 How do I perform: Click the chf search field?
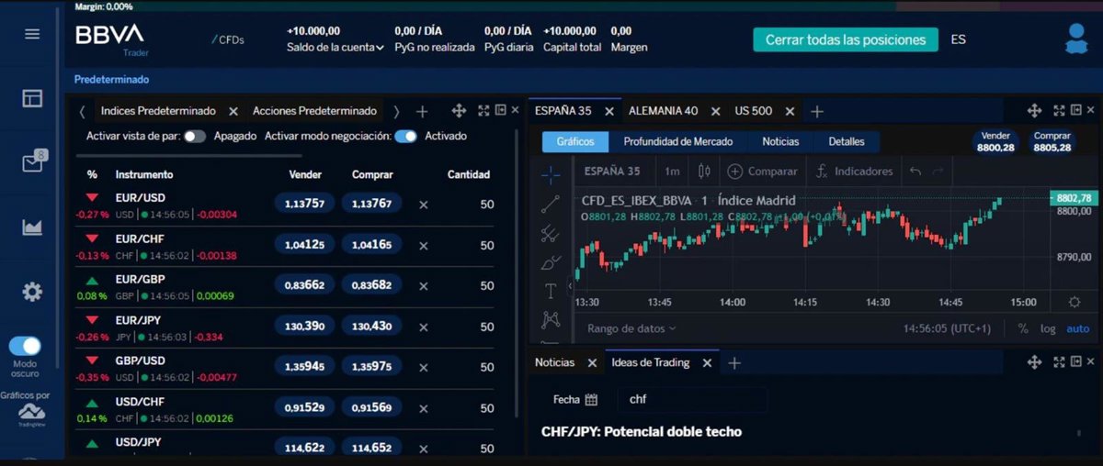(x=694, y=400)
